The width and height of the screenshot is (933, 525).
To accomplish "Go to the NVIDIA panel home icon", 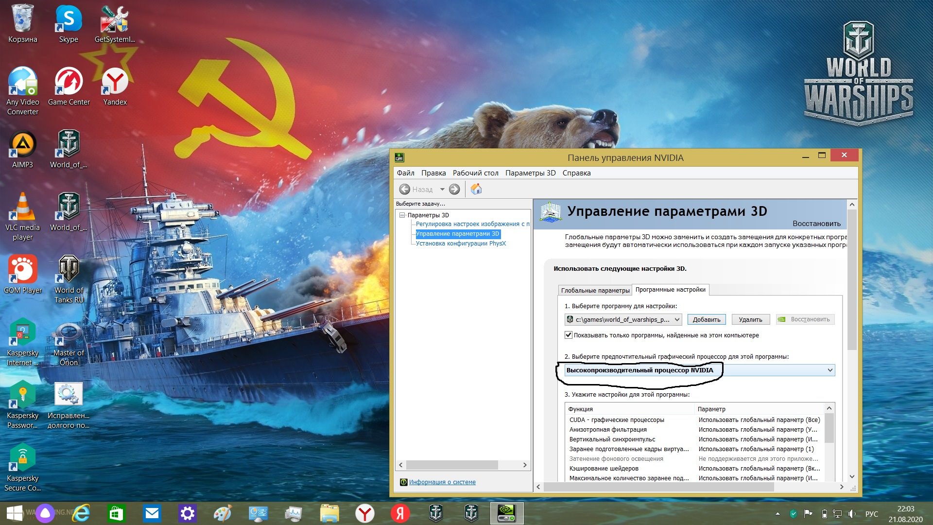I will (476, 189).
